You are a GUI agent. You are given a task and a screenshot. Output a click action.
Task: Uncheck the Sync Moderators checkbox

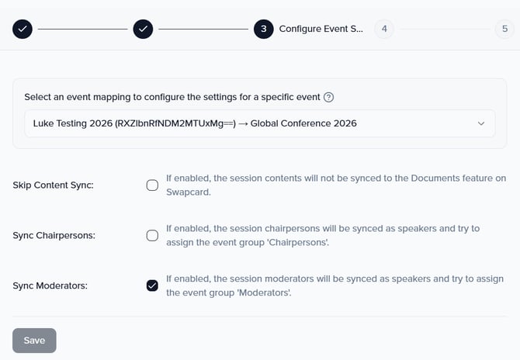tap(153, 285)
